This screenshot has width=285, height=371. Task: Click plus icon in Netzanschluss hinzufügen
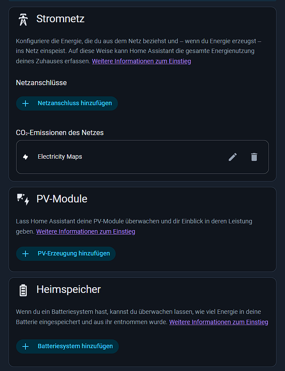[25, 103]
